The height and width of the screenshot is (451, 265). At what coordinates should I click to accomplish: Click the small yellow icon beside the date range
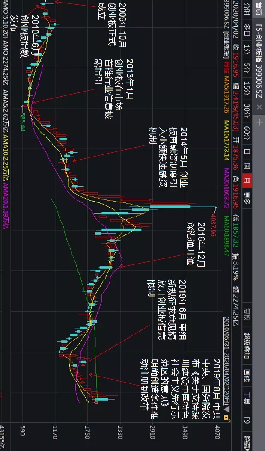click(x=226, y=416)
